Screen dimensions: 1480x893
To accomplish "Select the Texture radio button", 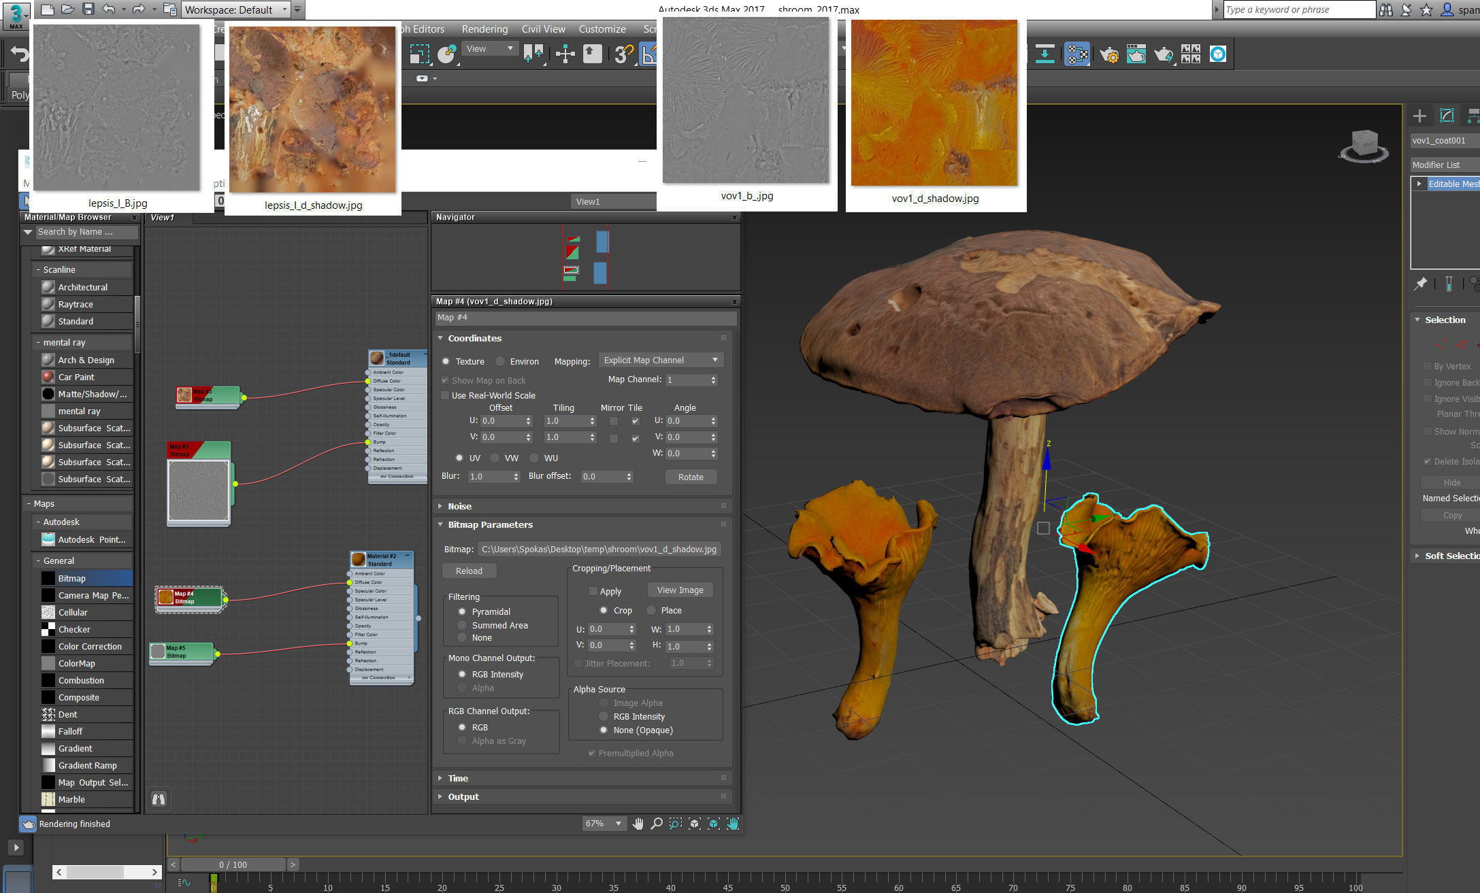I will coord(446,361).
